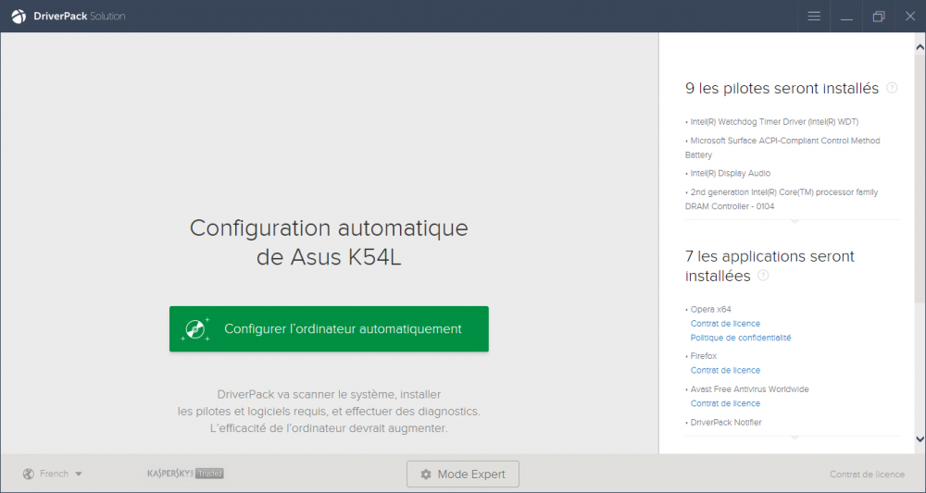This screenshot has width=926, height=493.
Task: Click Configuration automatique de Asus K54L title
Action: click(x=329, y=242)
